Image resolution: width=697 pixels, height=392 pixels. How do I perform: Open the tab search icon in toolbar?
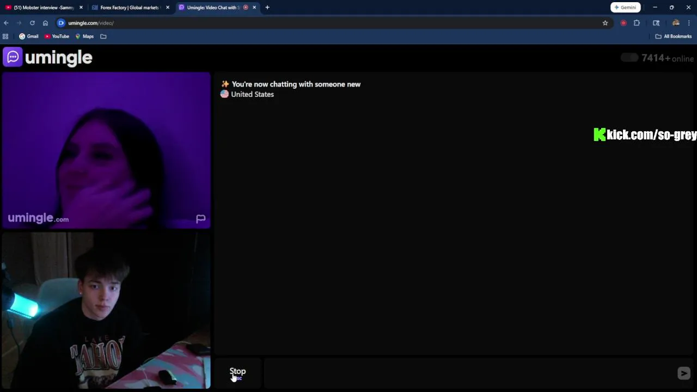pos(656,23)
